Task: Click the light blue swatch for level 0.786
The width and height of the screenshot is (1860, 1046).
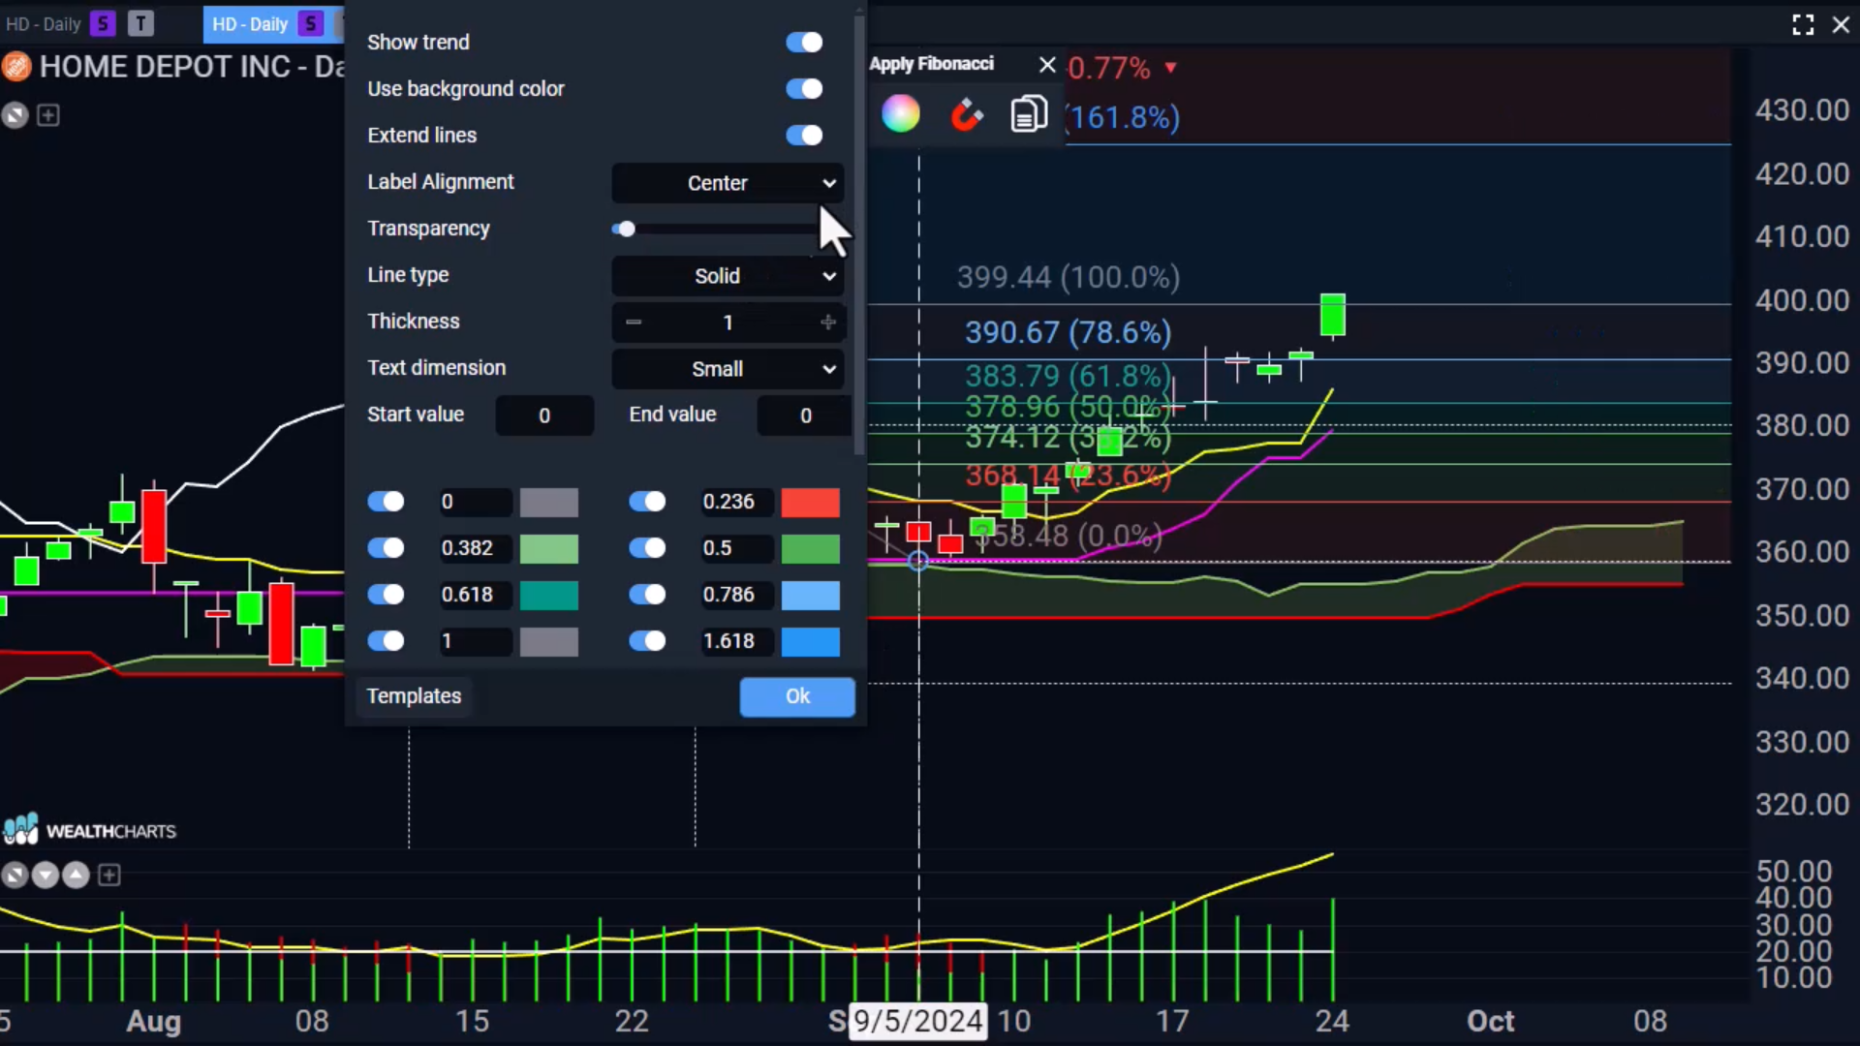Action: tap(811, 596)
